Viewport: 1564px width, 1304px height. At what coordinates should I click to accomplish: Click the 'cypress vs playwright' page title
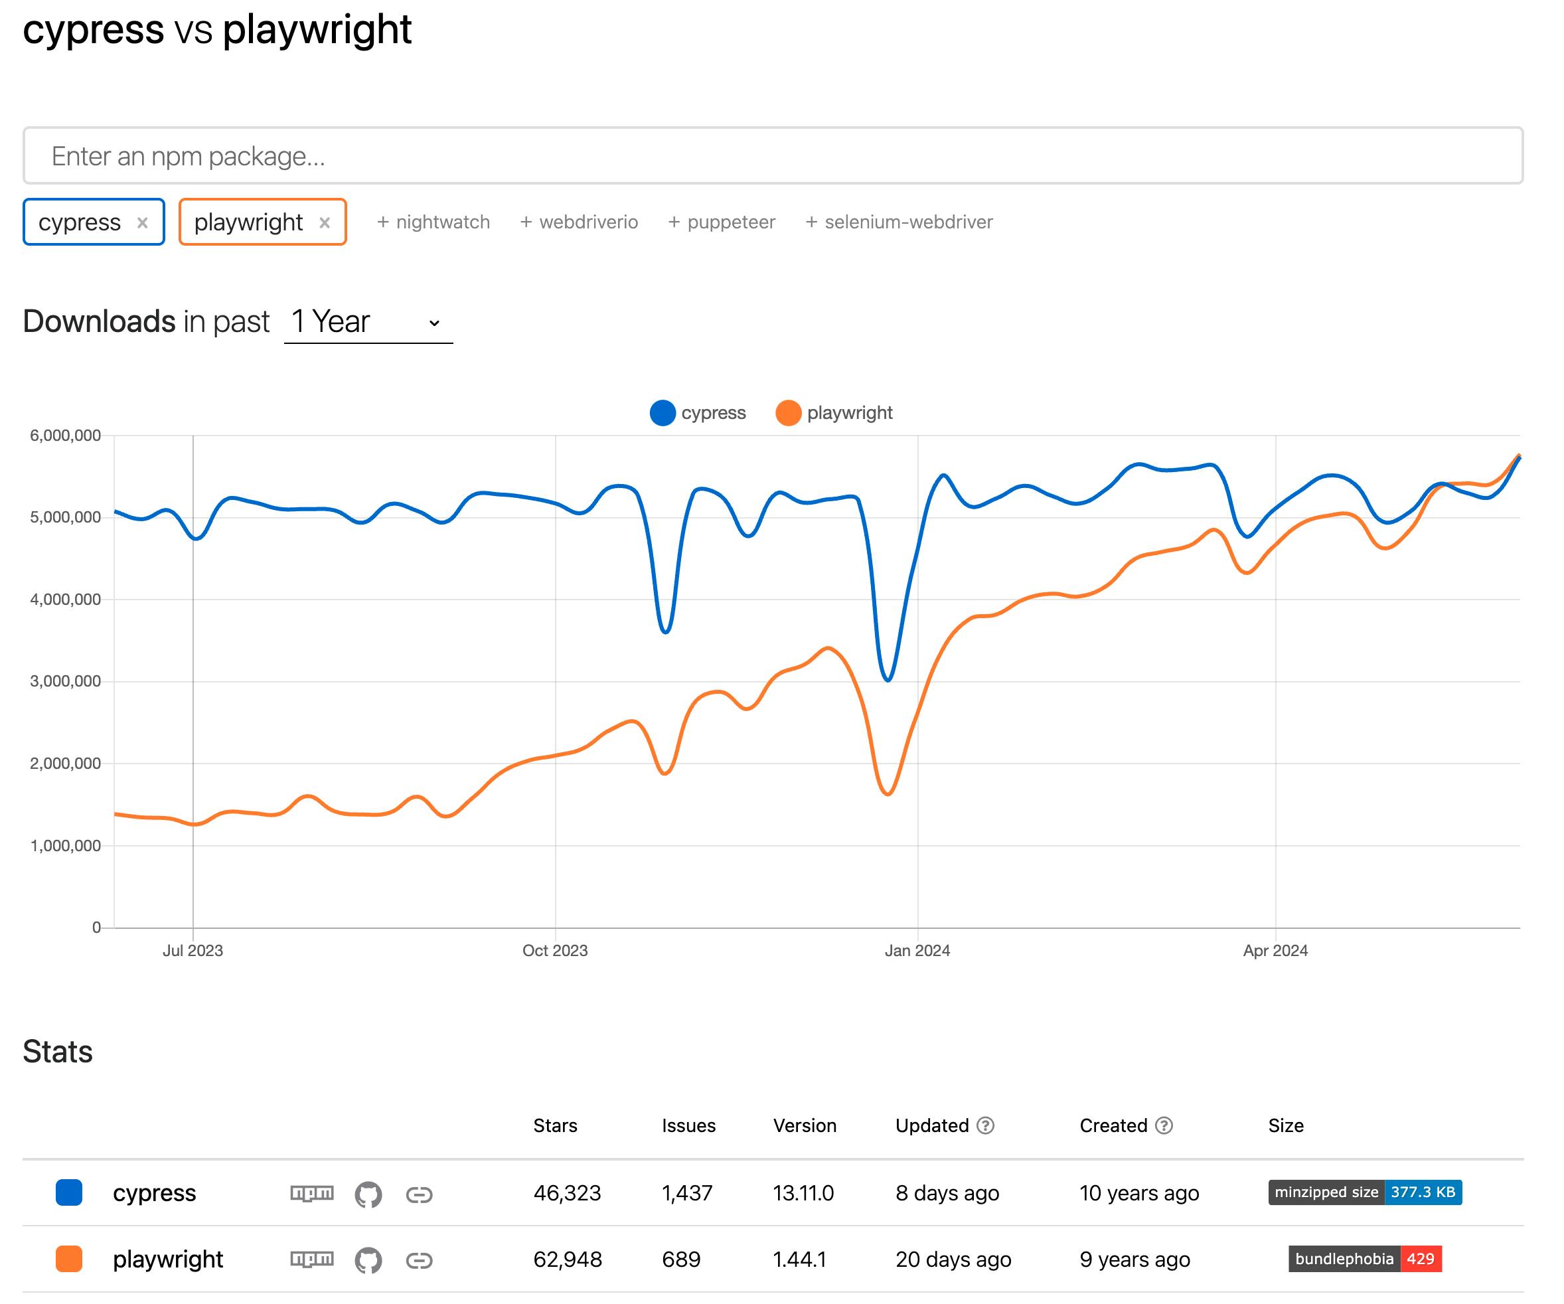click(x=216, y=30)
